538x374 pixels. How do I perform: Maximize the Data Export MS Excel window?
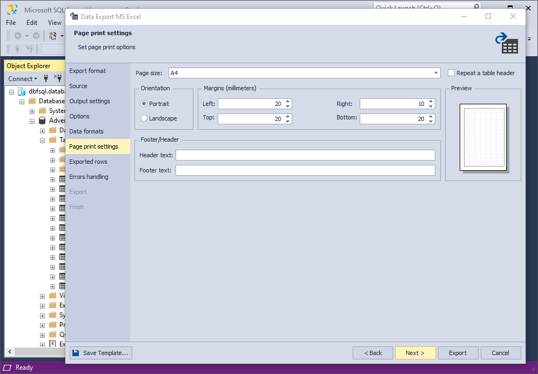(x=488, y=16)
